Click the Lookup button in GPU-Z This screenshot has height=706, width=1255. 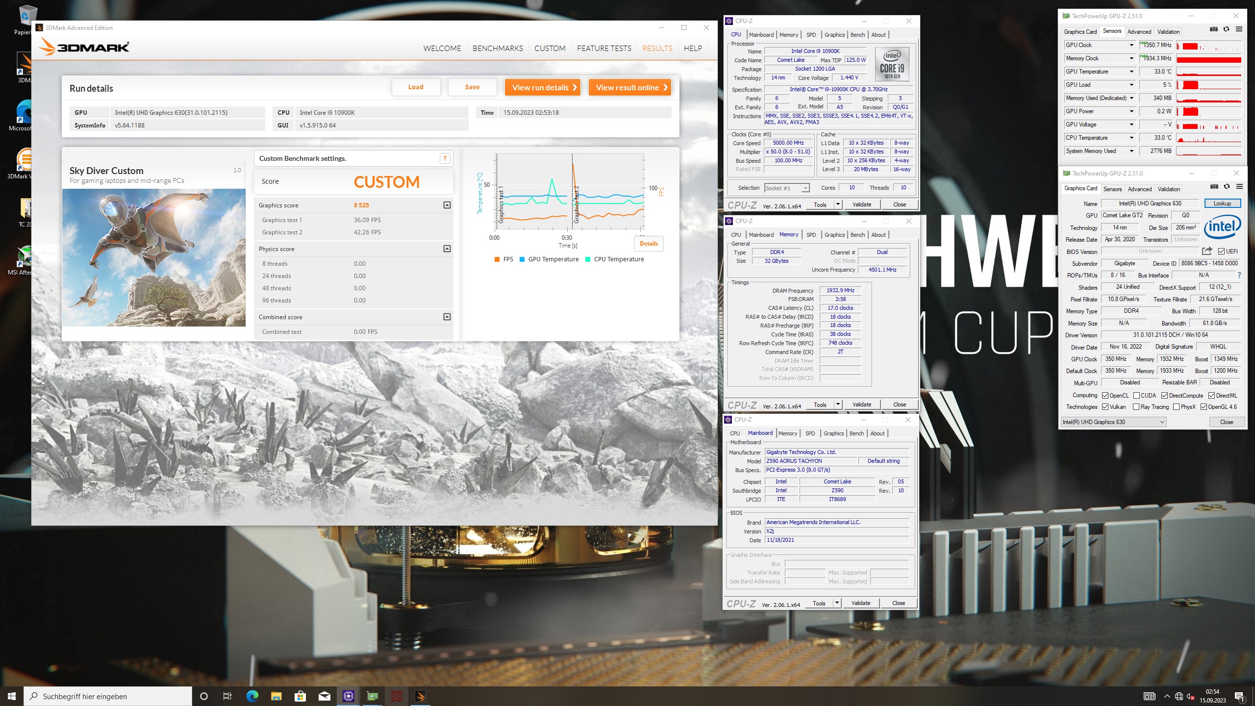coord(1222,203)
